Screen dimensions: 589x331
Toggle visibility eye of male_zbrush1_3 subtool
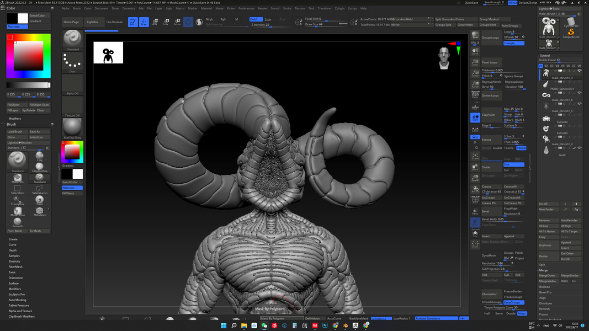(579, 71)
